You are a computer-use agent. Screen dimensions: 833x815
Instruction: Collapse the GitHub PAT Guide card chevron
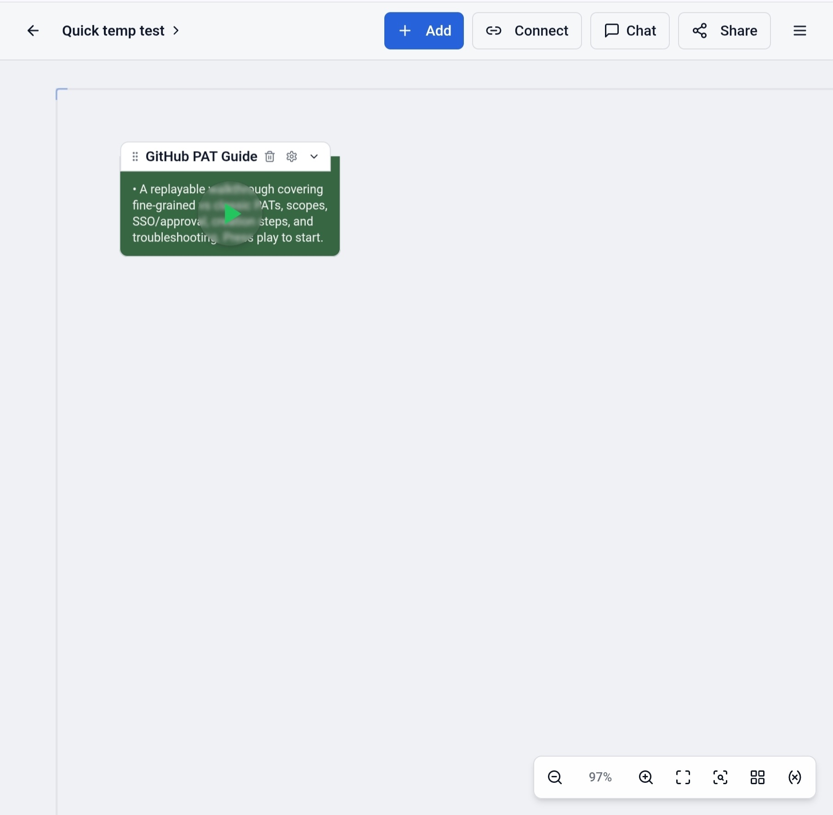314,157
